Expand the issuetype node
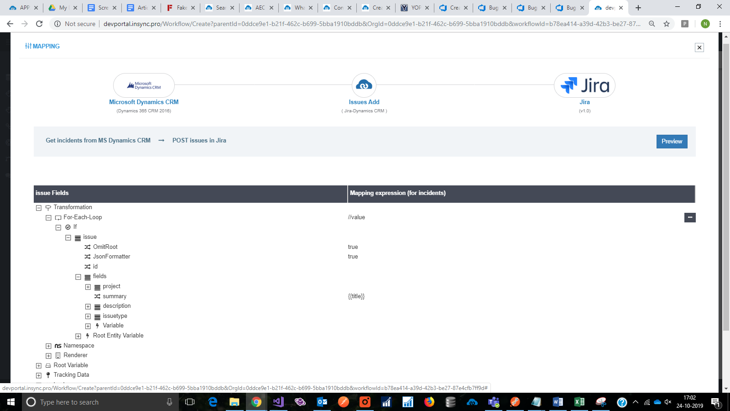Viewport: 730px width, 411px height. [x=88, y=316]
